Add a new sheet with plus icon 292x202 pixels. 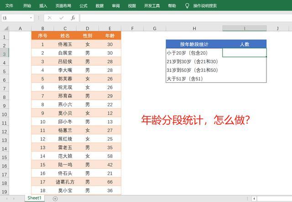pyautogui.click(x=55, y=199)
